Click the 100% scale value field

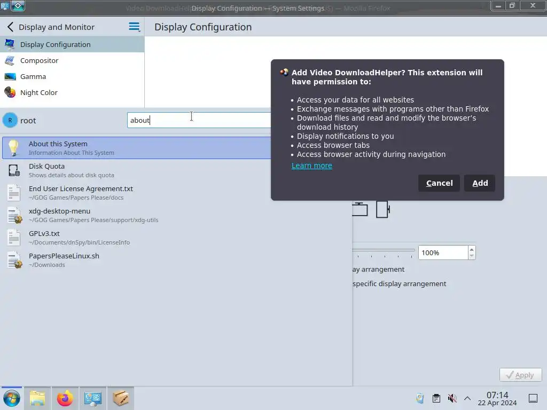pos(443,253)
